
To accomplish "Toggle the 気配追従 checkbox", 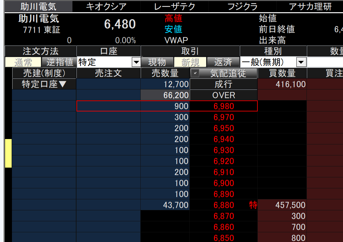I will tap(195, 73).
